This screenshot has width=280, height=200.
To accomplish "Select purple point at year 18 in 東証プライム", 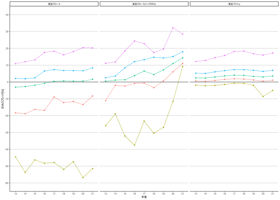I will tap(244, 51).
